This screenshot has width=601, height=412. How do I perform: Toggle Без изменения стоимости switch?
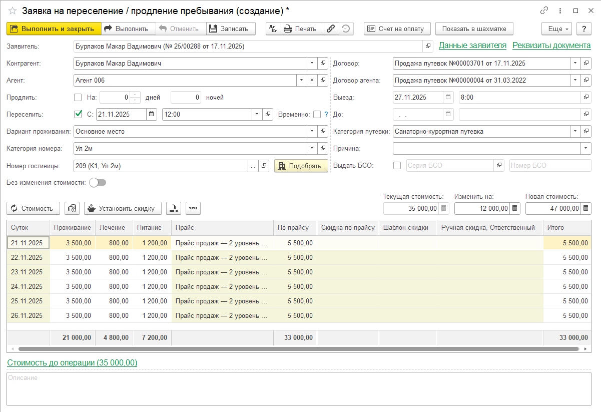point(98,183)
